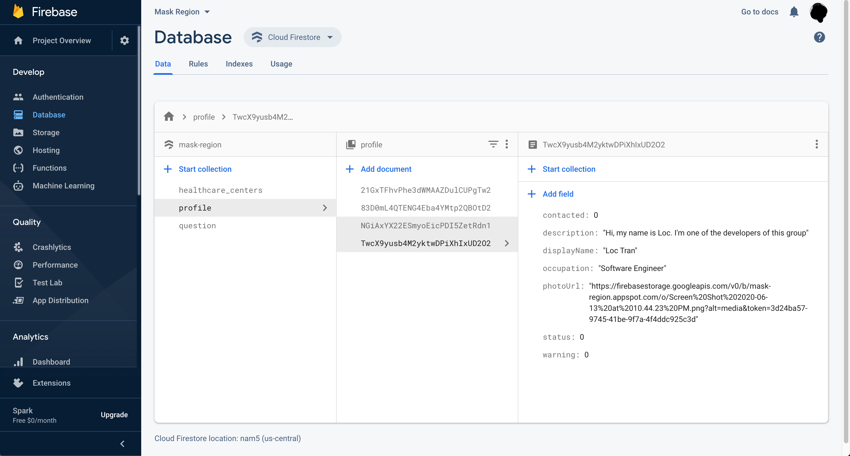Open document TwcX9yusb4M2 three-dot menu
The image size is (850, 456).
coord(816,144)
